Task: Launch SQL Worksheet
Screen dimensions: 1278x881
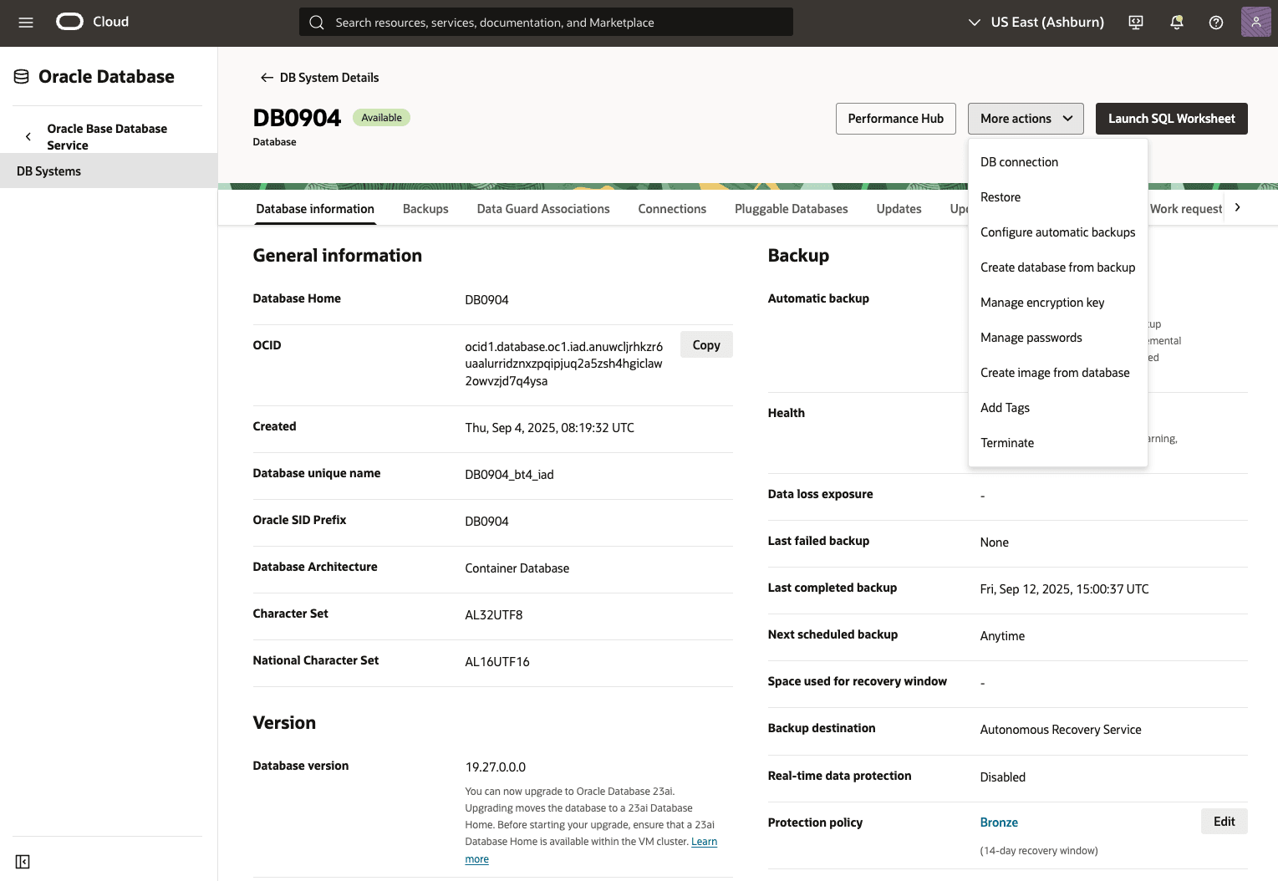Action: 1171,118
